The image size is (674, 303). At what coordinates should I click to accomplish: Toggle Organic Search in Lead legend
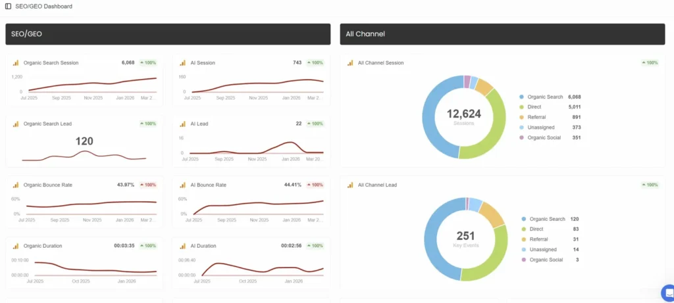pos(543,219)
